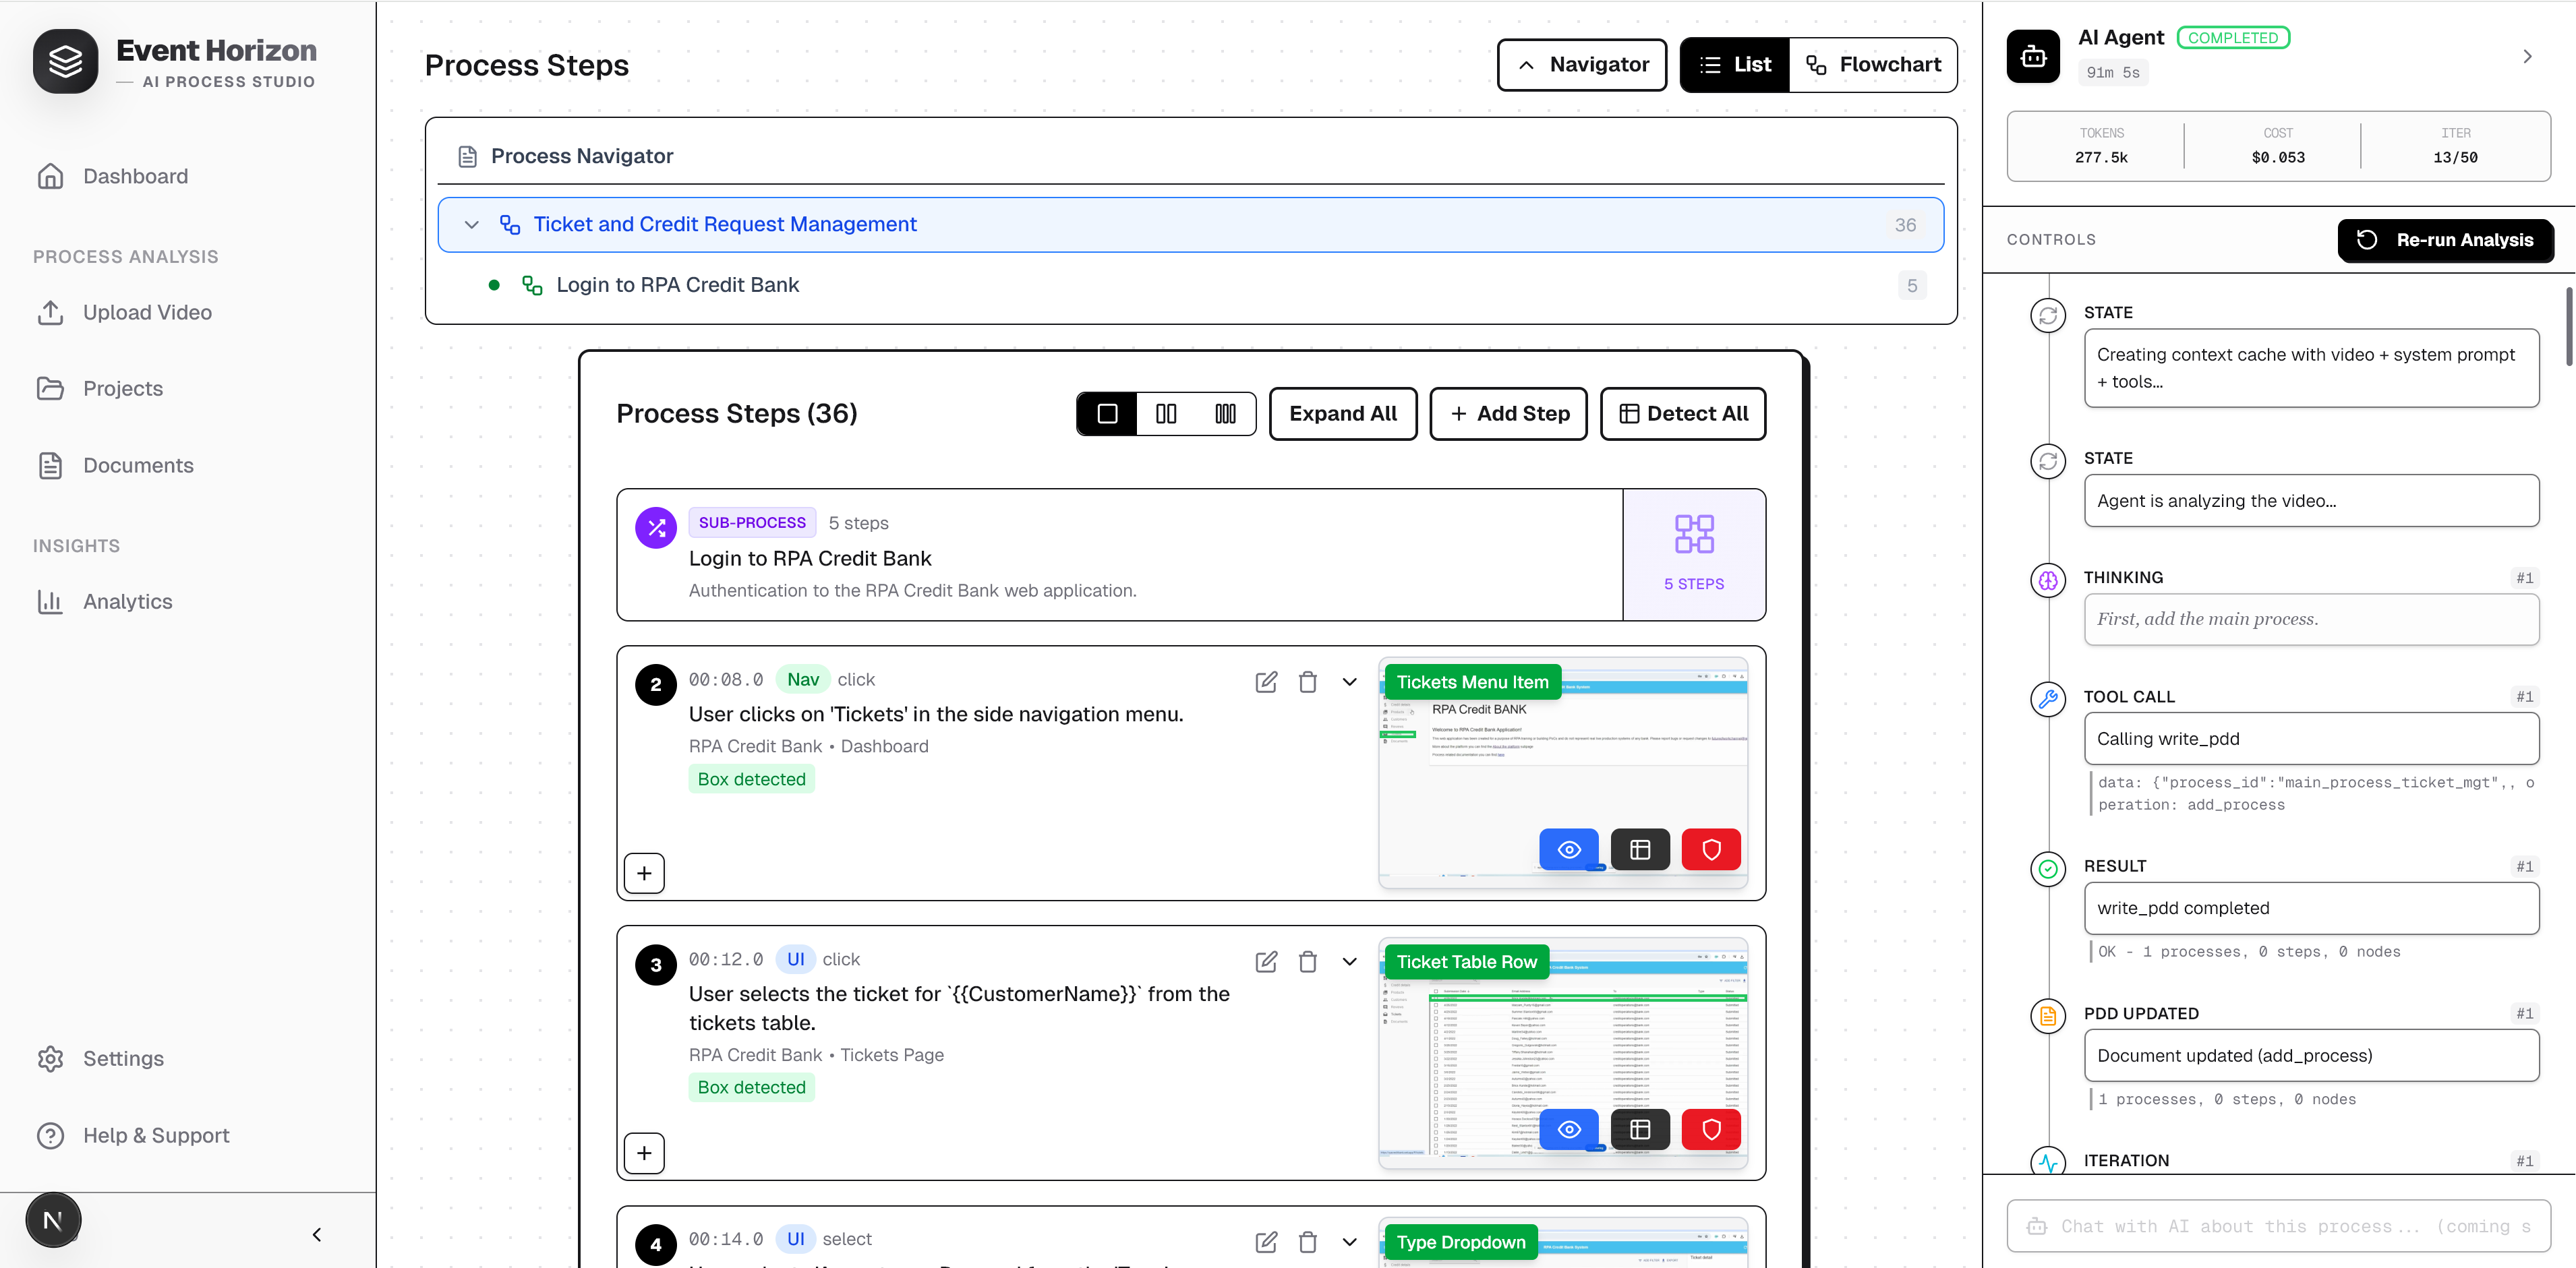
Task: Click edit pencil icon on step 2
Action: pyautogui.click(x=1266, y=682)
